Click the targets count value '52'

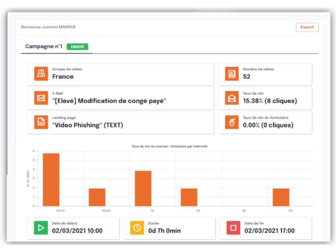247,77
